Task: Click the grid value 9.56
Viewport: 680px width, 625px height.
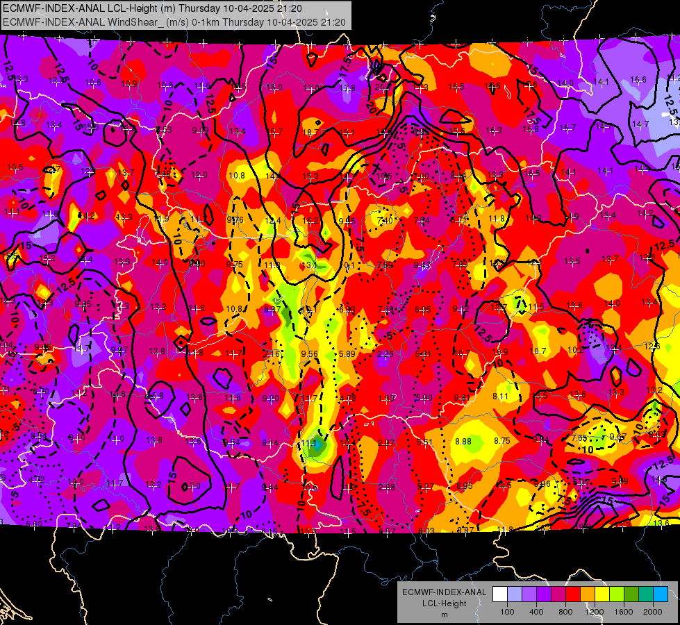Action: 309,354
